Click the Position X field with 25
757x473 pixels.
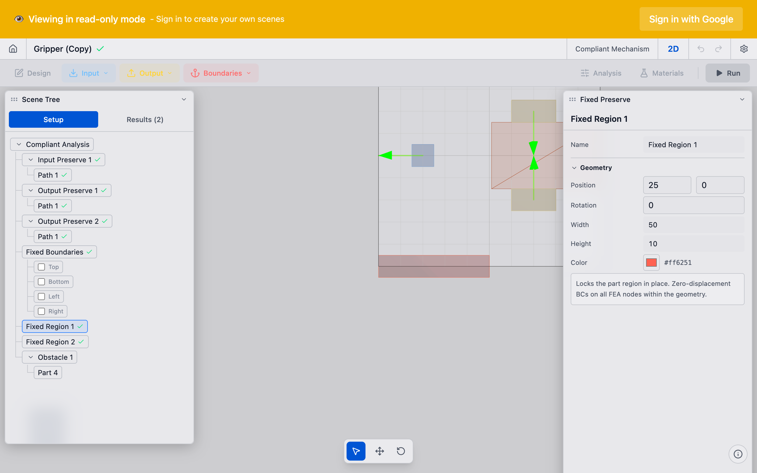coord(667,185)
